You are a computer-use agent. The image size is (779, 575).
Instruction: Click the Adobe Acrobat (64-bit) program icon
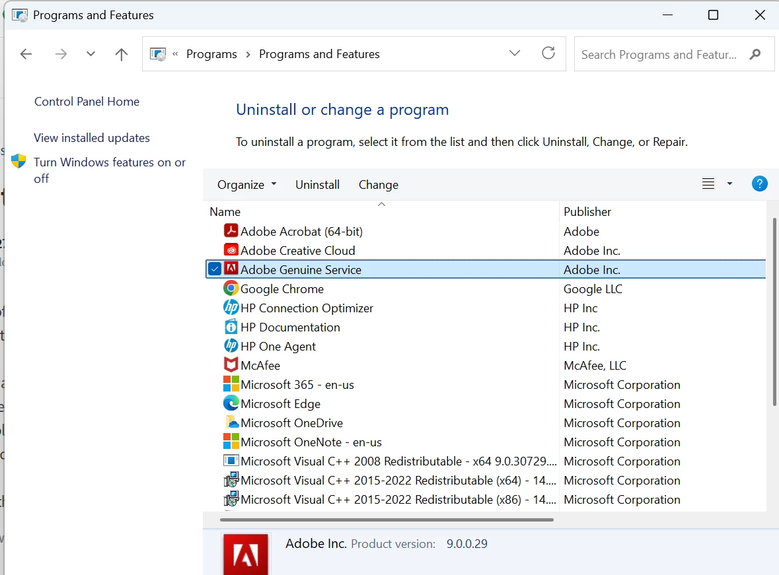(231, 231)
